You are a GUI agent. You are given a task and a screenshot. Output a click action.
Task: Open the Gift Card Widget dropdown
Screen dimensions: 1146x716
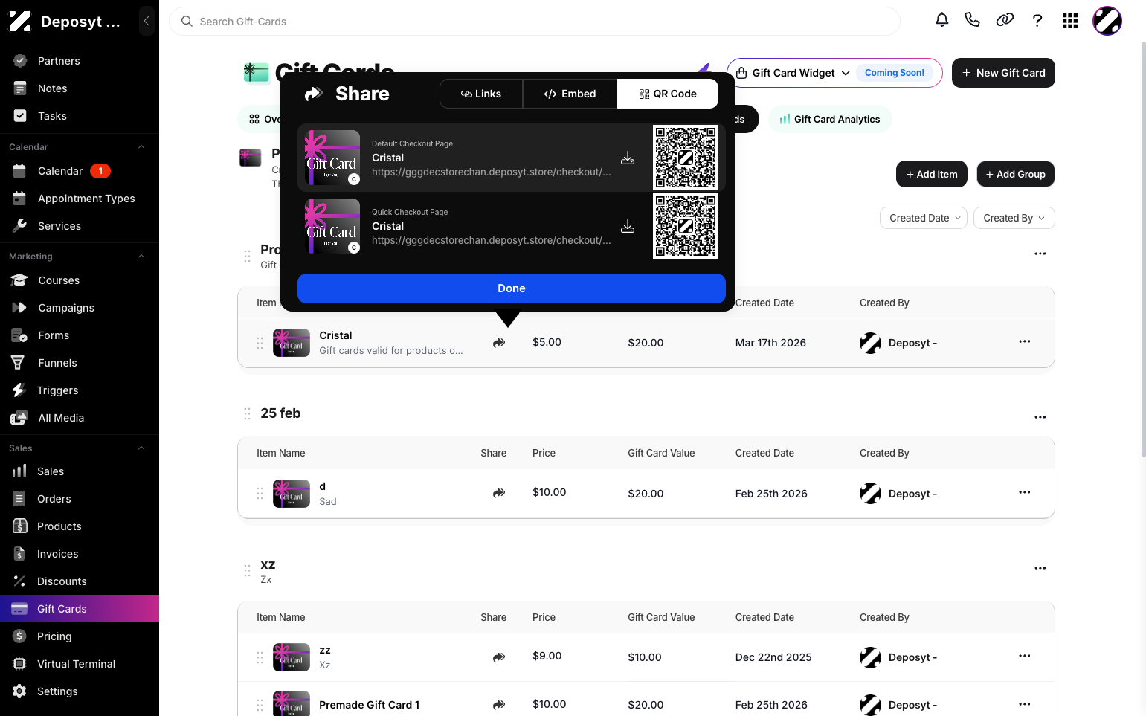[x=834, y=73]
